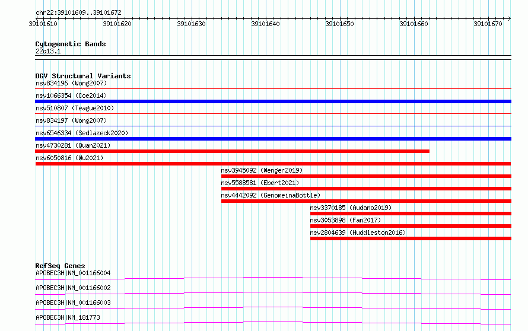
Task: Open variant nsv510807 (Teague2010)
Action: click(x=75, y=108)
